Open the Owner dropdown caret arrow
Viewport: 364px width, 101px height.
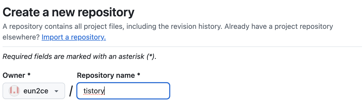coord(56,91)
